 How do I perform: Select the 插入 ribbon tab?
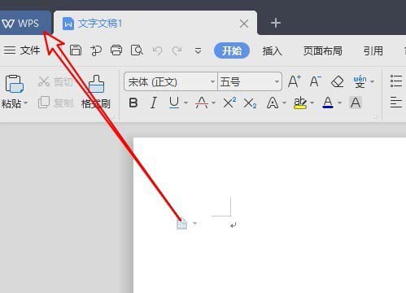tap(272, 51)
